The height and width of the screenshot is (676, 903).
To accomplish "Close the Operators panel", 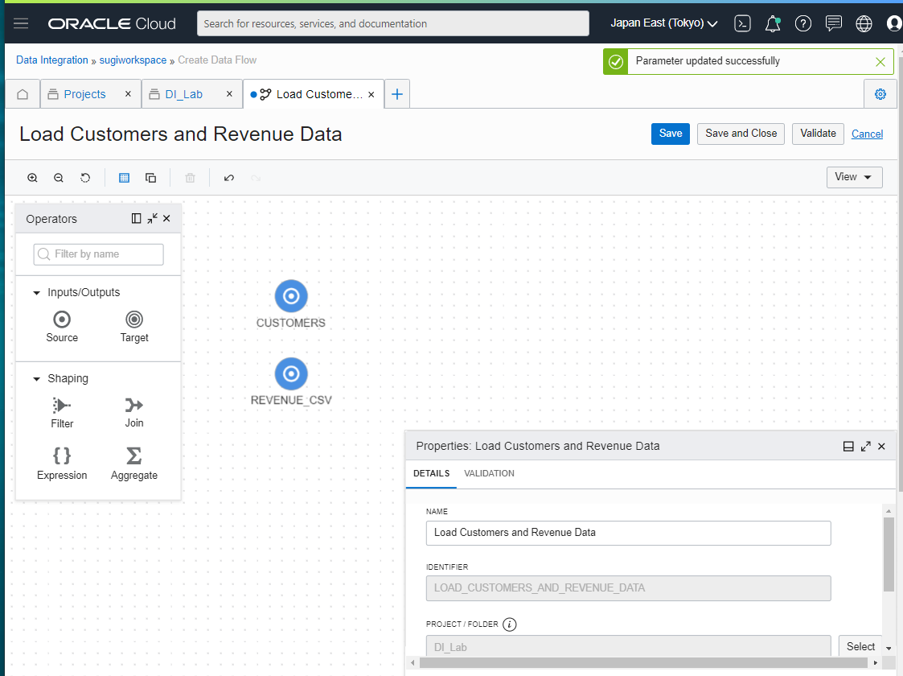I will [167, 218].
